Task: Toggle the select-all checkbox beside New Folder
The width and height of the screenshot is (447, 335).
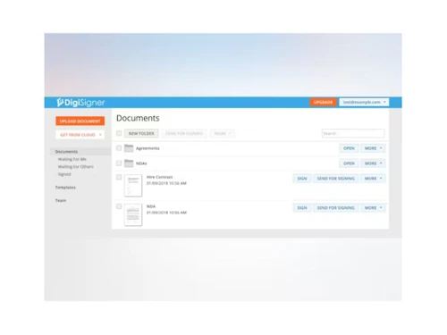Action: point(119,133)
